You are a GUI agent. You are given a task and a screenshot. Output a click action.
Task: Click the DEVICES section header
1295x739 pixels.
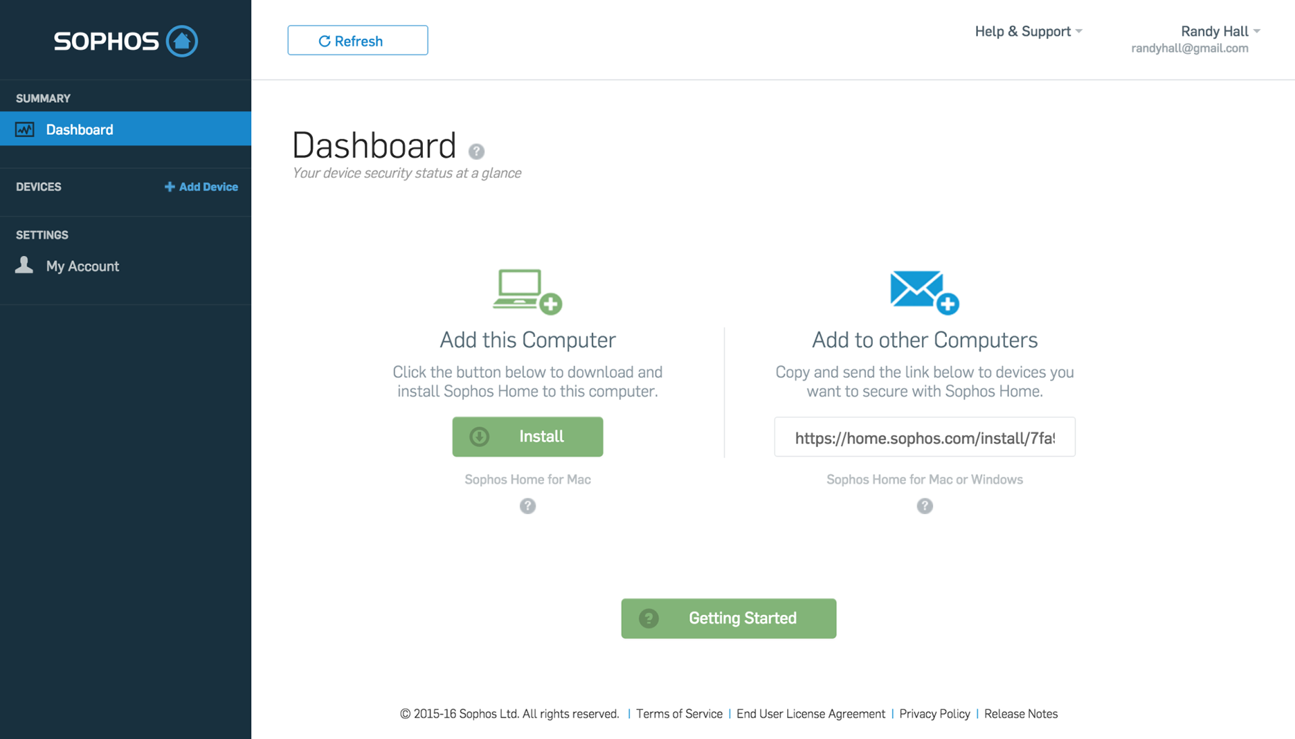38,187
